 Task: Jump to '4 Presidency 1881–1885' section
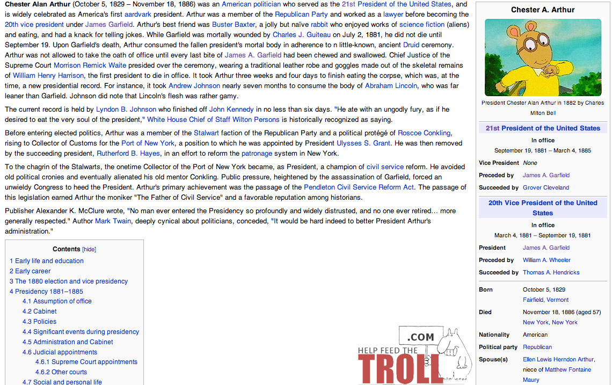click(x=46, y=292)
